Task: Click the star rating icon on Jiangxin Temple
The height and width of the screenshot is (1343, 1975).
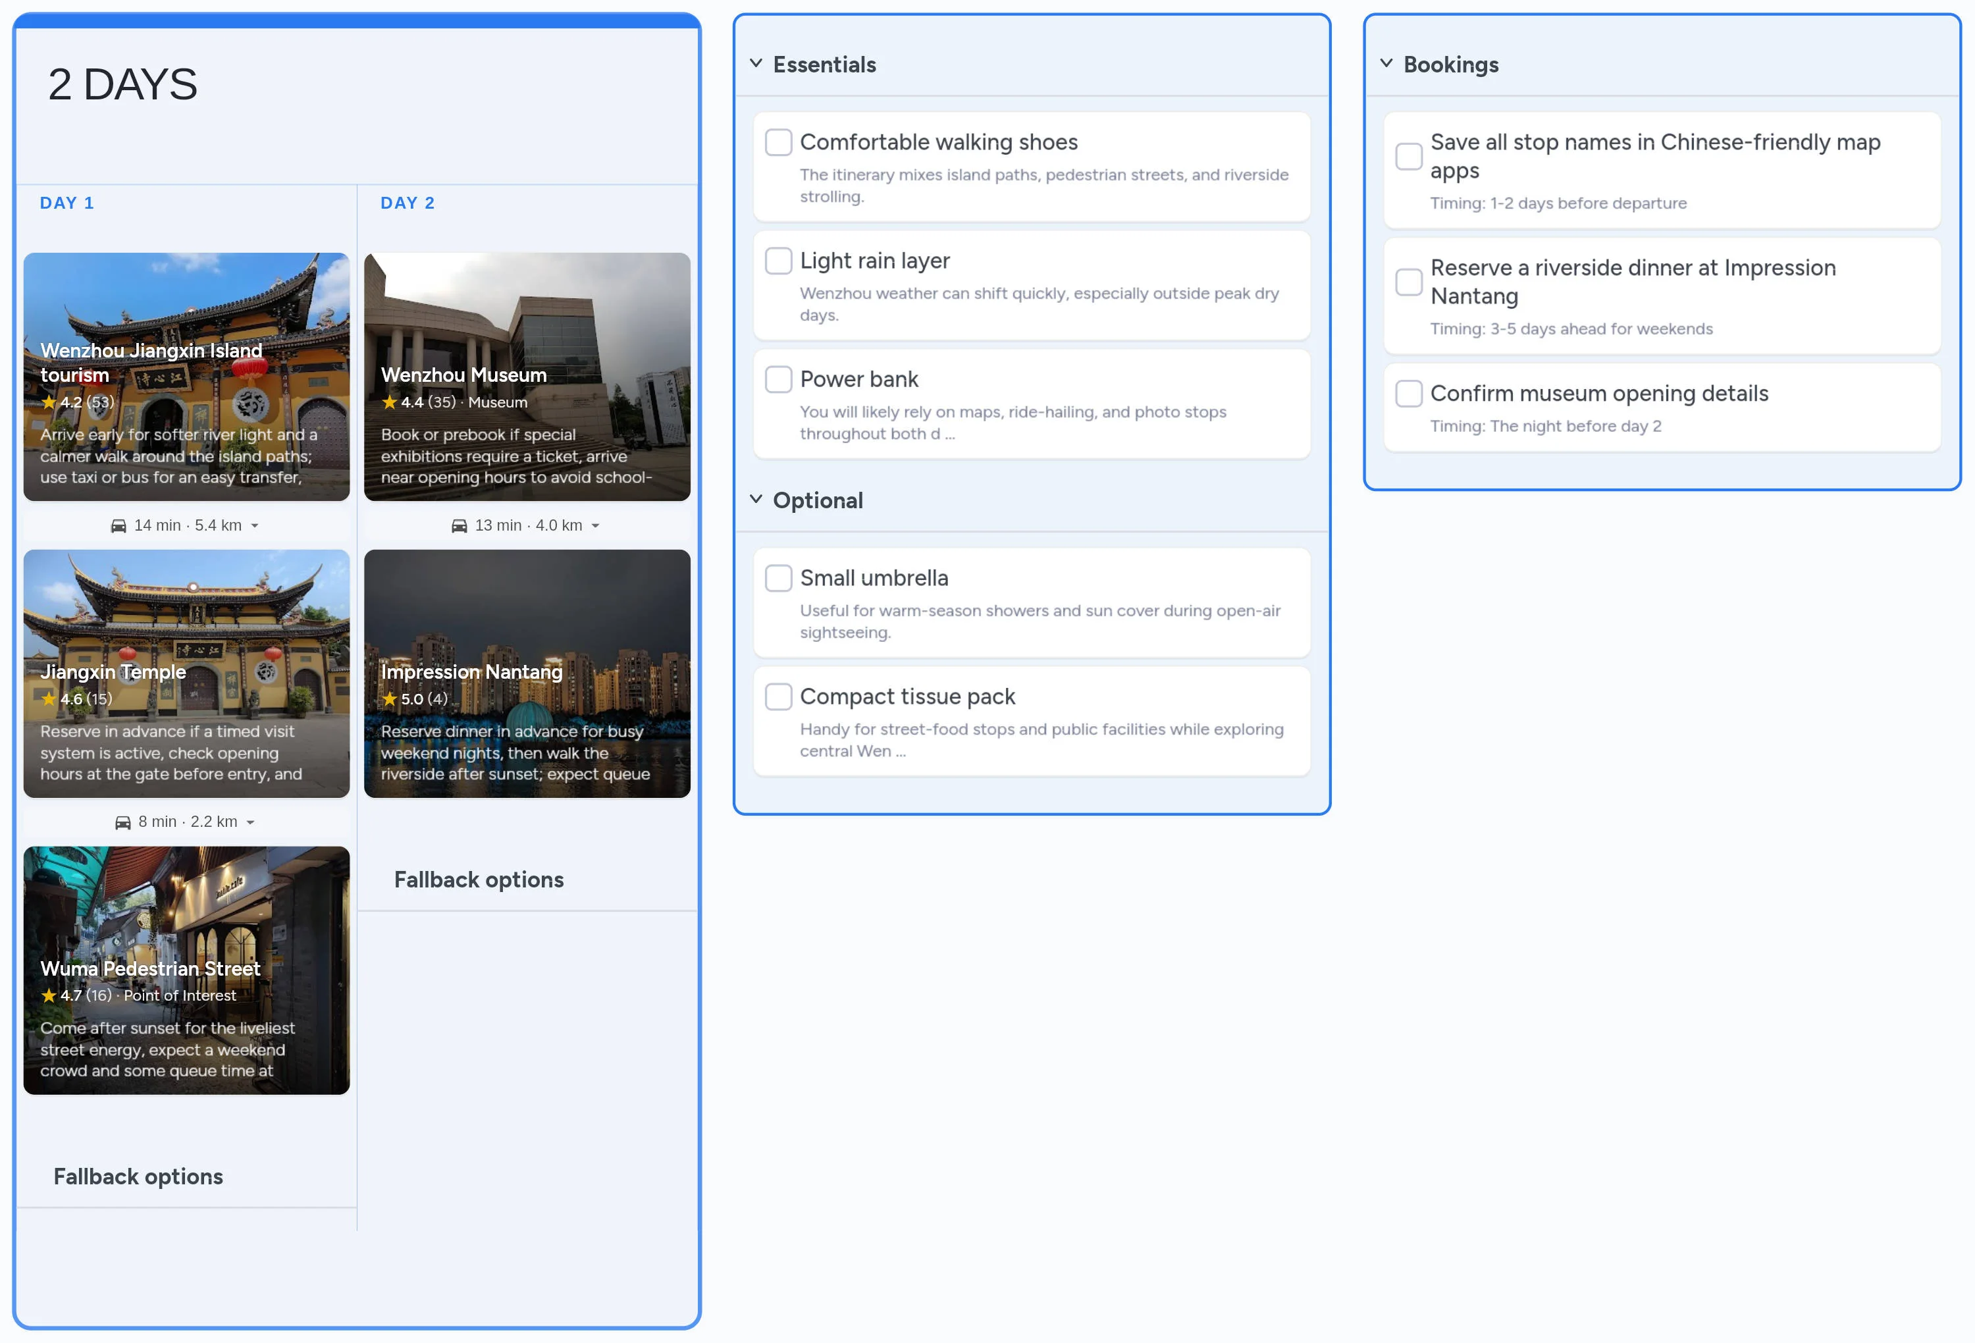Action: pyautogui.click(x=49, y=698)
